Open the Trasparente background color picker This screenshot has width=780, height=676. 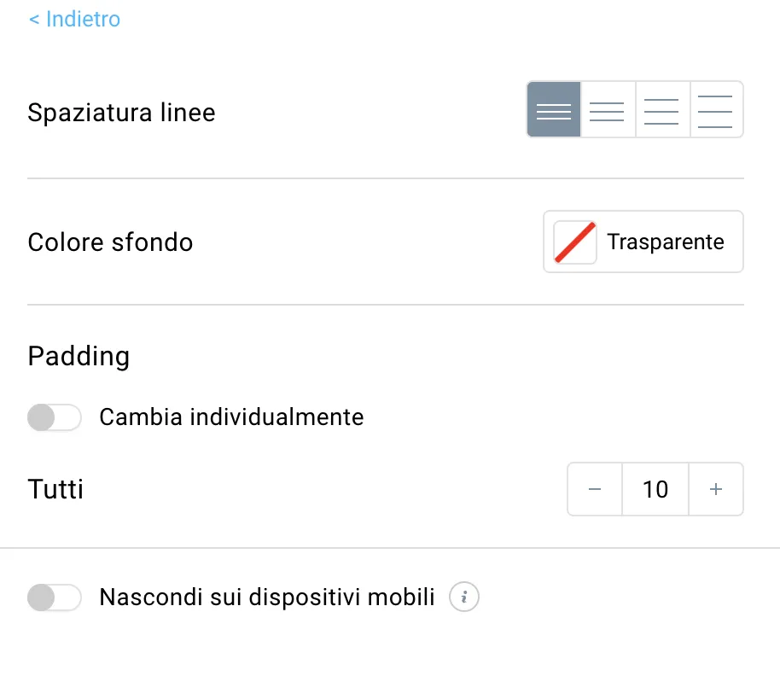643,242
